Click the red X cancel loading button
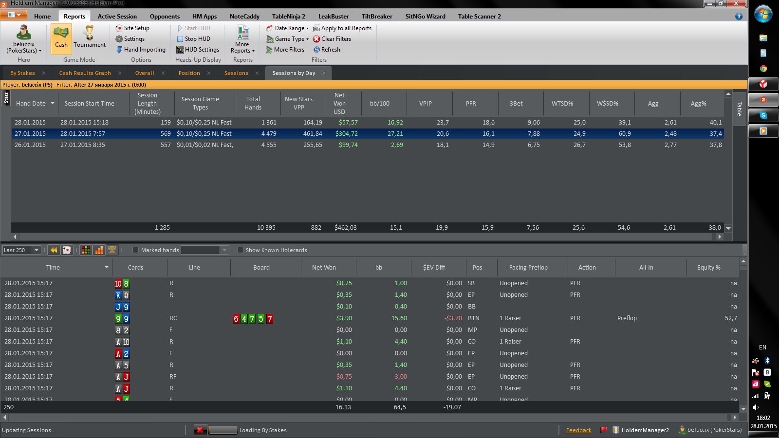 coord(200,430)
